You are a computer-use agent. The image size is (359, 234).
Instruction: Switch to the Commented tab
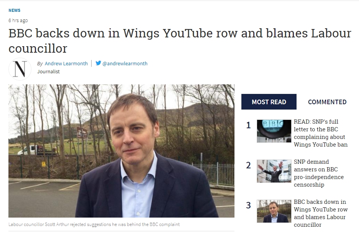click(327, 102)
